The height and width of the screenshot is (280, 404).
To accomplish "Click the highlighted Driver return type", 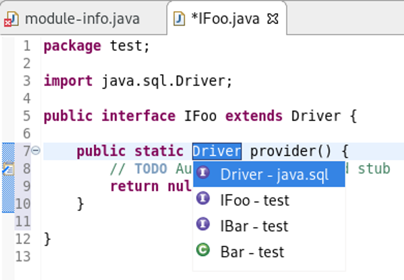I will point(217,151).
